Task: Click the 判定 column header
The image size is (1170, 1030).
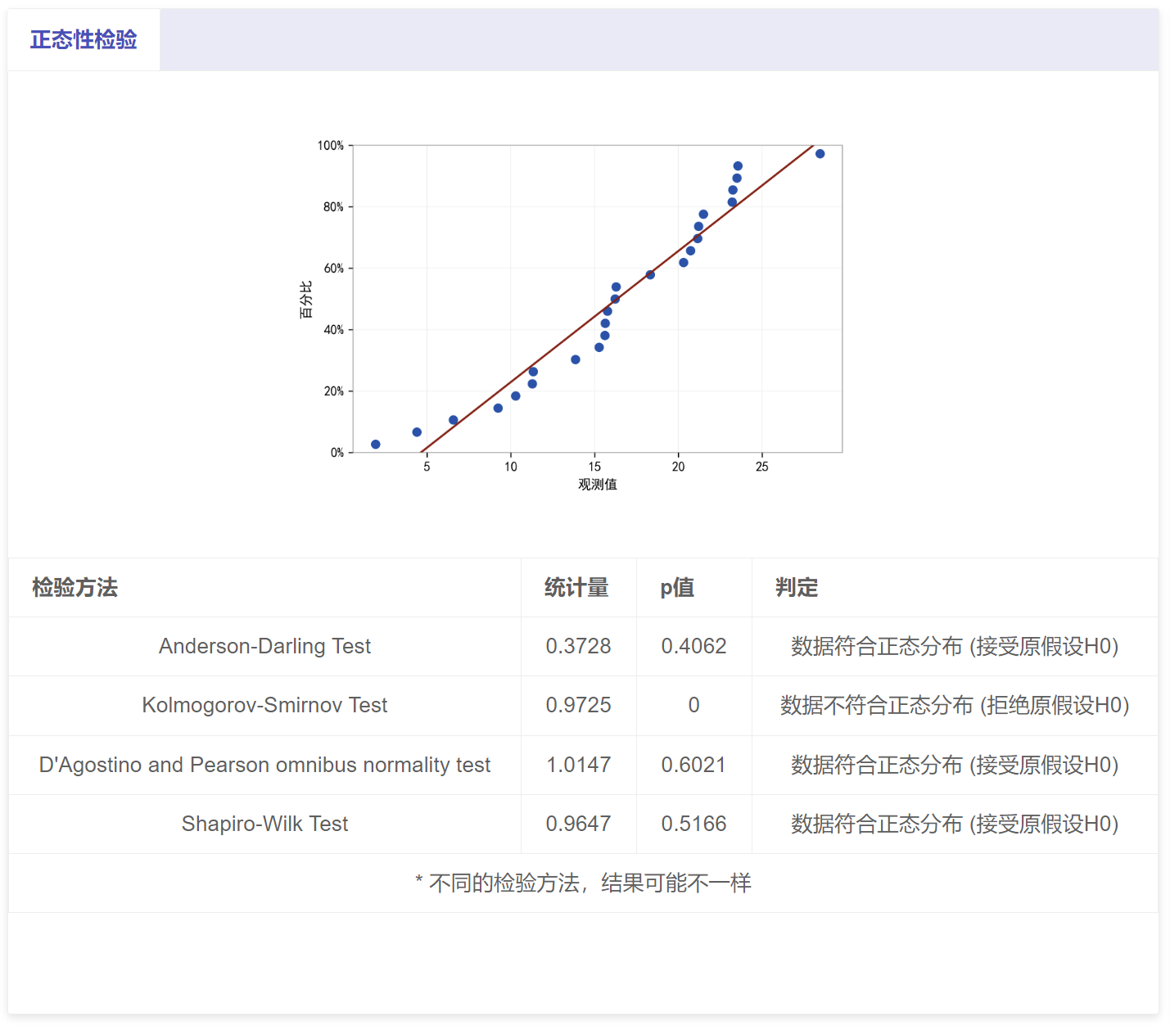Action: pyautogui.click(x=797, y=588)
